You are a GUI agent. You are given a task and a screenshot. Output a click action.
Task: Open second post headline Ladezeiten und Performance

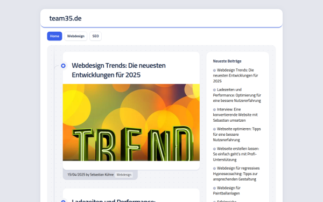[x=114, y=200]
